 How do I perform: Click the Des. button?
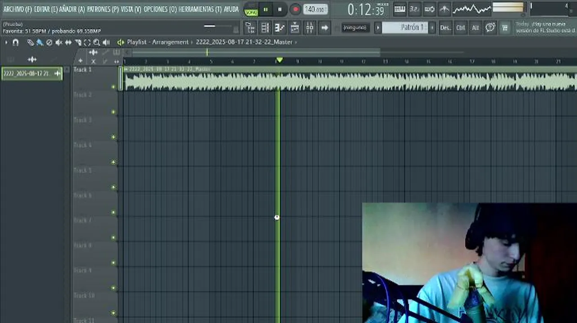(445, 27)
